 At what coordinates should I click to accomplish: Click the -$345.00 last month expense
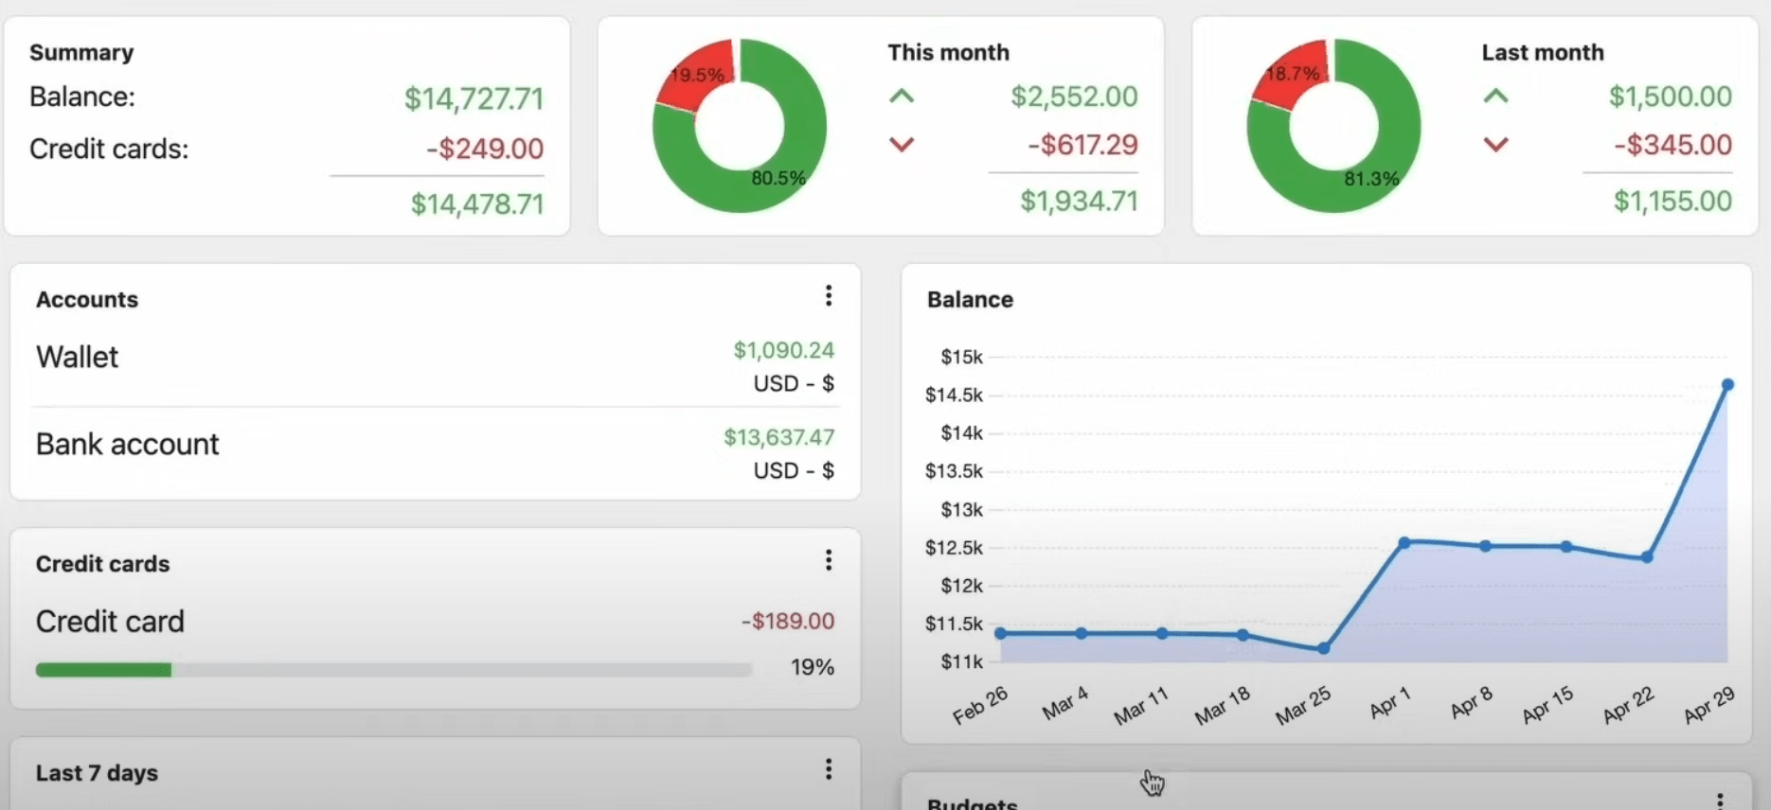(x=1673, y=145)
